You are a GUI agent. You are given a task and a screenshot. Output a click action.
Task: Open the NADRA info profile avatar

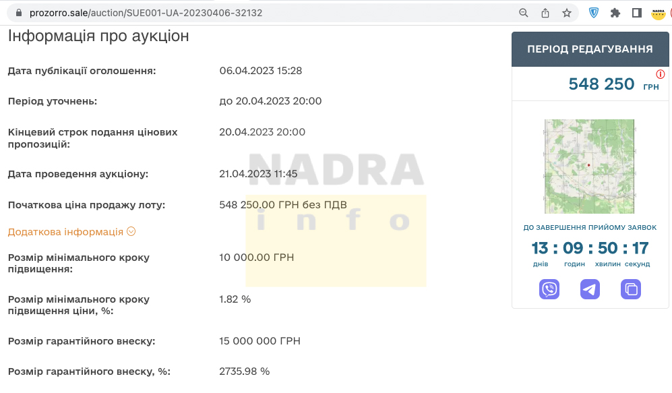point(658,13)
